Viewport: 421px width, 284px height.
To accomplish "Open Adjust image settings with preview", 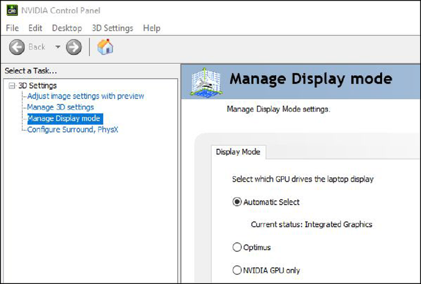I will click(85, 96).
